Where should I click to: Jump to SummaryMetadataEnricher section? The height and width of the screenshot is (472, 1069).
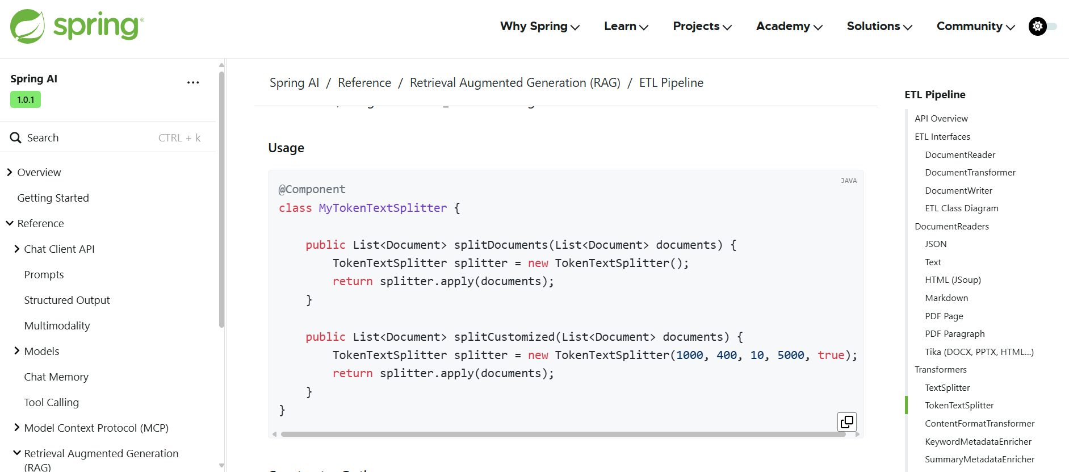[x=979, y=459]
